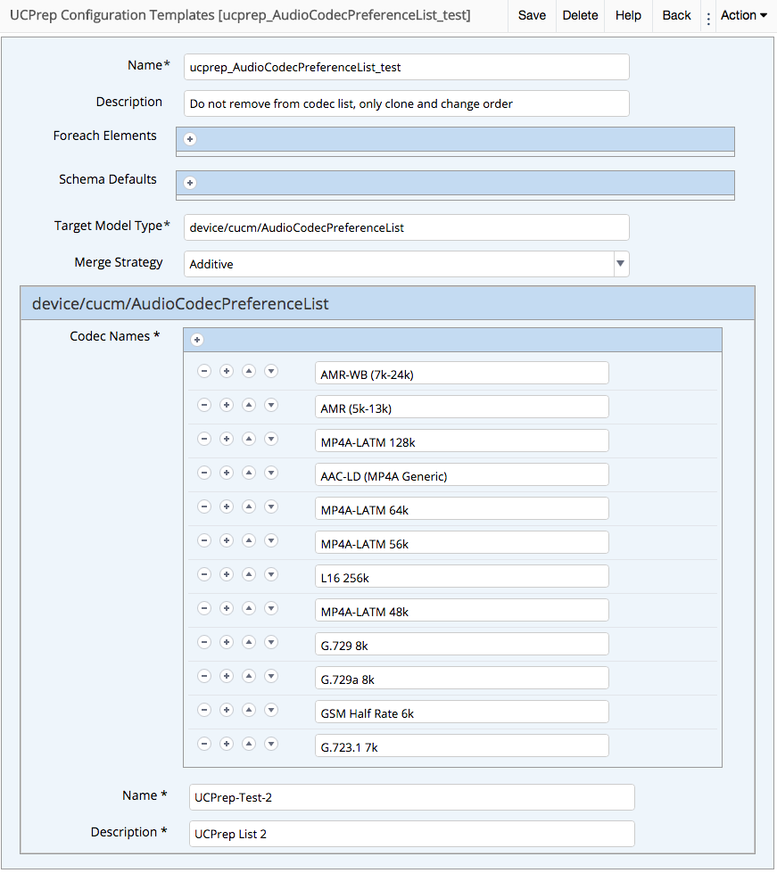Move the GSM Half Rate 6k codec down
Viewport: 777px width, 873px height.
click(x=270, y=710)
